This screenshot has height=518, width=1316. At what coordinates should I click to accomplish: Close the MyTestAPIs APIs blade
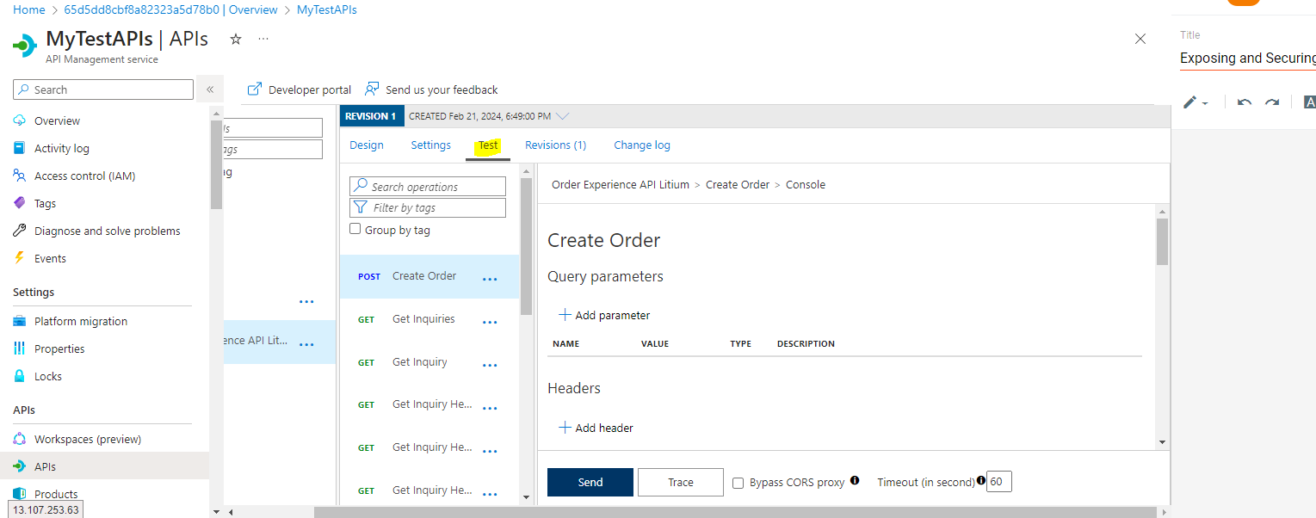point(1140,39)
